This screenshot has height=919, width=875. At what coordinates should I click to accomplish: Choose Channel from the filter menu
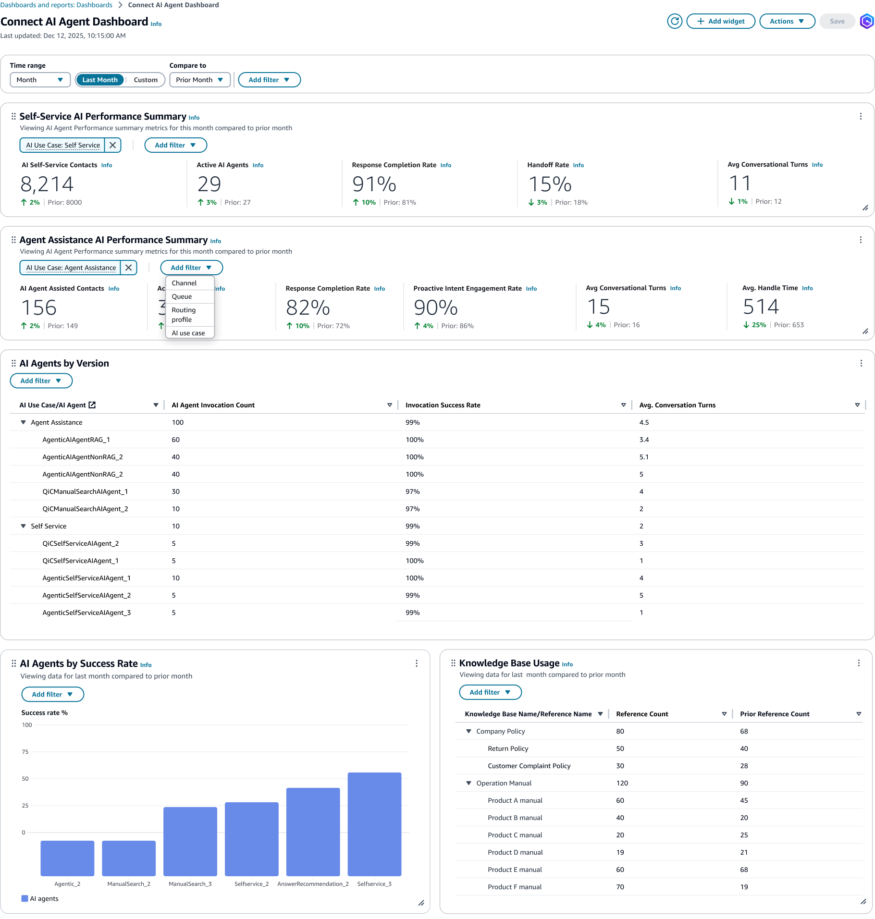(x=184, y=283)
